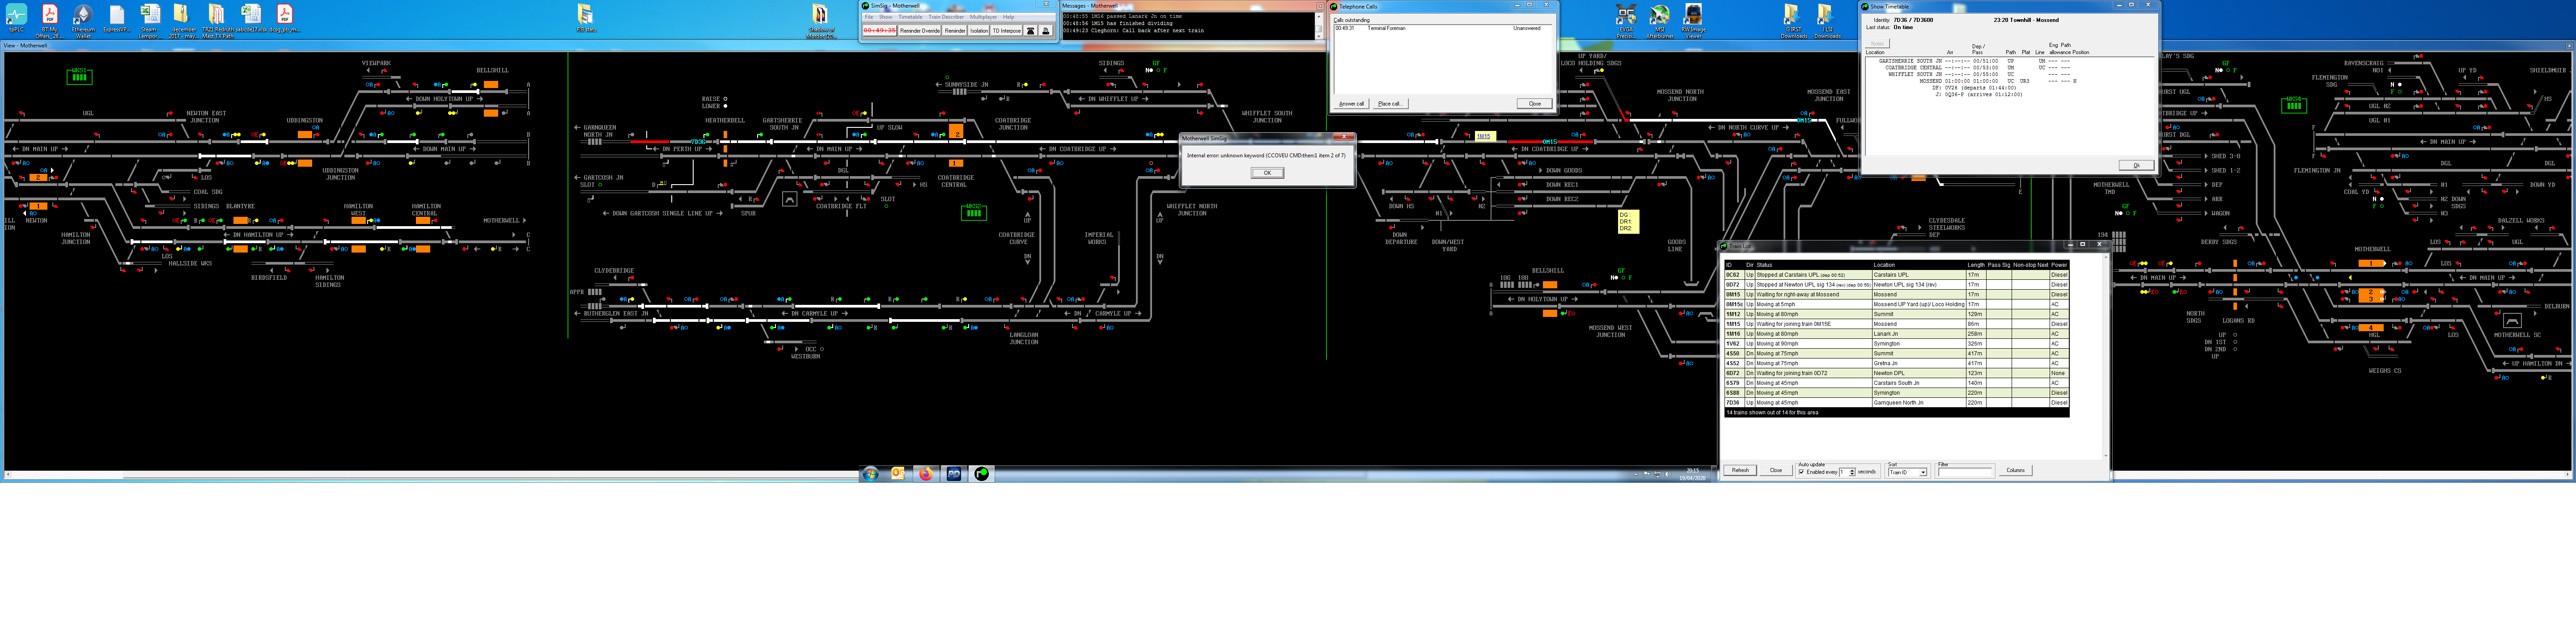Click the SimSig clock 00:49:35 pause button
The width and height of the screenshot is (2576, 624).
click(880, 31)
